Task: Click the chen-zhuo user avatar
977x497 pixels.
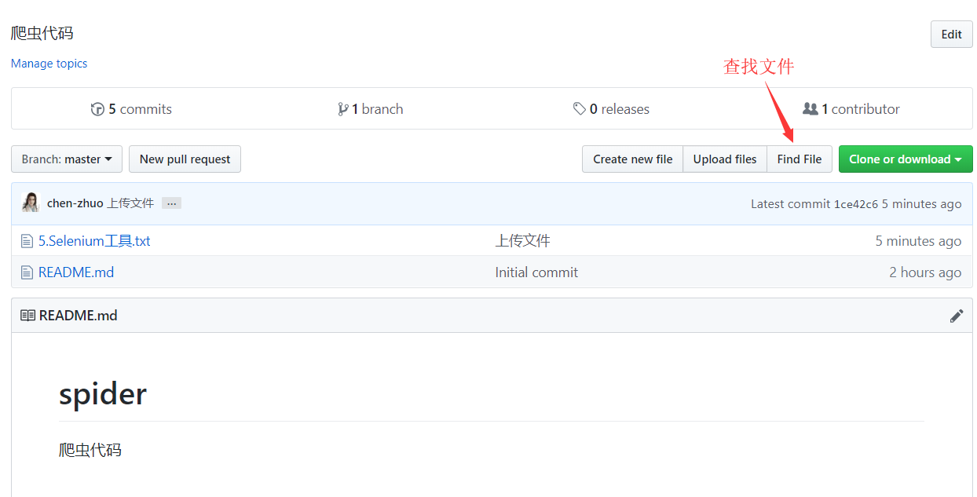Action: [31, 203]
